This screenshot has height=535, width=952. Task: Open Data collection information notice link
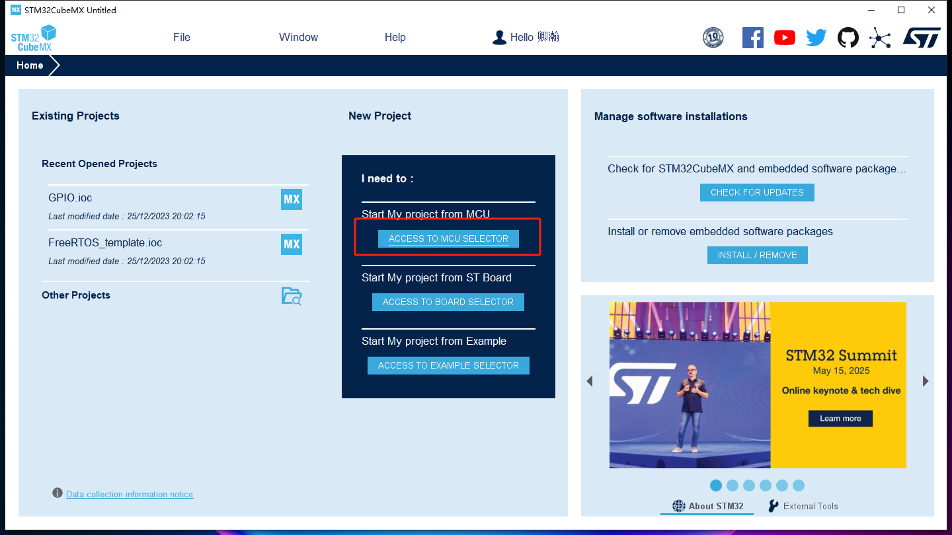tap(130, 494)
